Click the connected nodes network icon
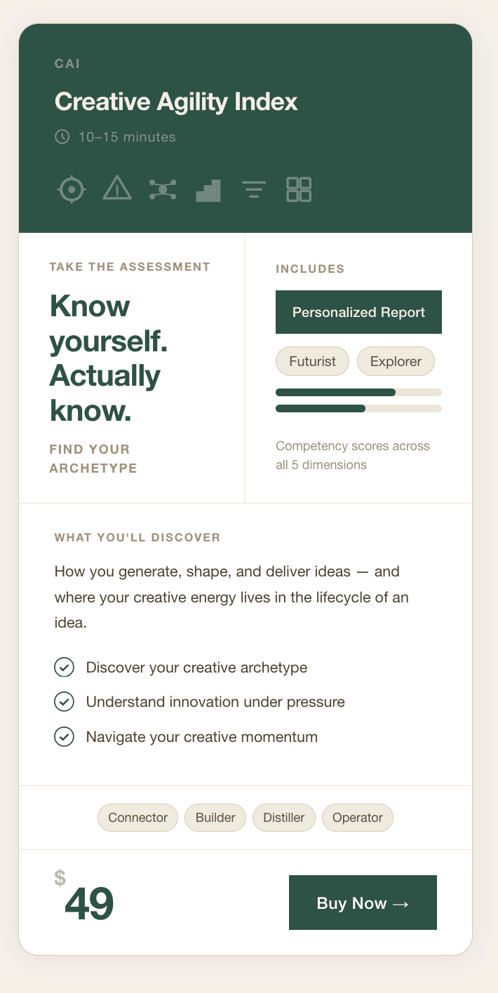498x993 pixels. click(163, 189)
